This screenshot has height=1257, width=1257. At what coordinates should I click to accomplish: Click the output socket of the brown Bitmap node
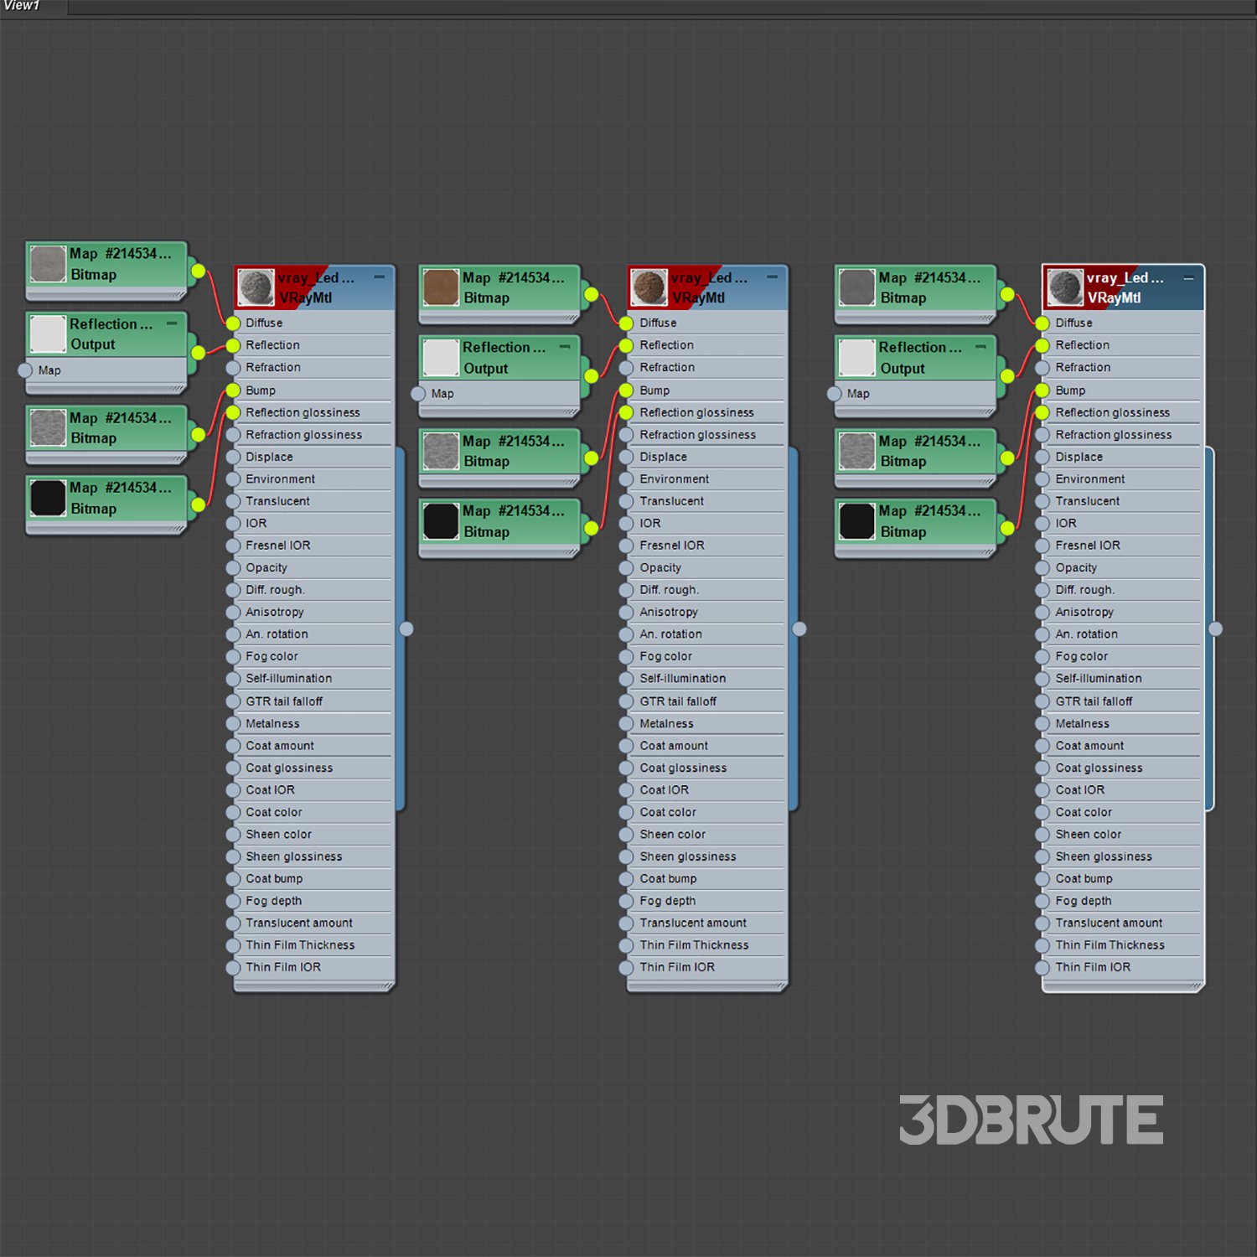pos(592,295)
